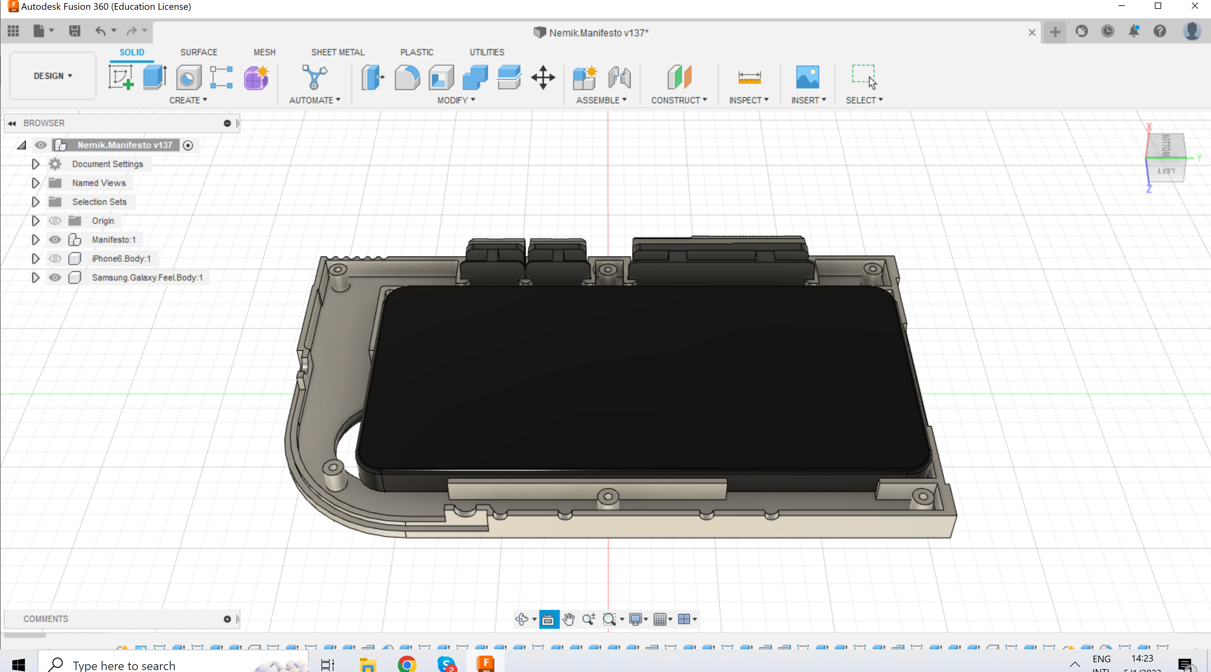Click the Orbit navigation icon
Screen dimensions: 1211x672
coord(521,619)
